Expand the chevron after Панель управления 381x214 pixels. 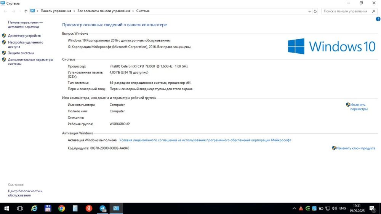74,11
